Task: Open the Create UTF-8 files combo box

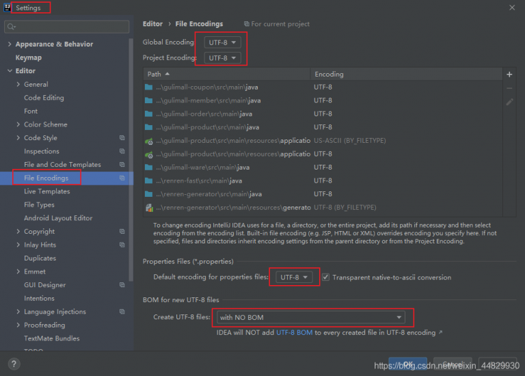Action: pyautogui.click(x=310, y=317)
